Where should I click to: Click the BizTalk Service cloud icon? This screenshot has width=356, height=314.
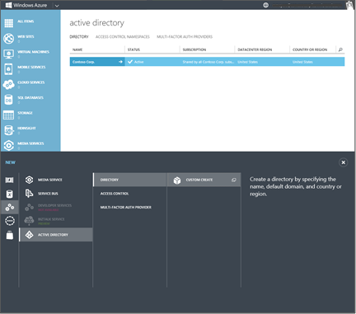29,221
